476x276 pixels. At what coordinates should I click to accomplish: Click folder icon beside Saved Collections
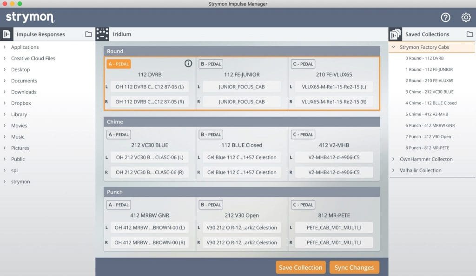coord(469,34)
